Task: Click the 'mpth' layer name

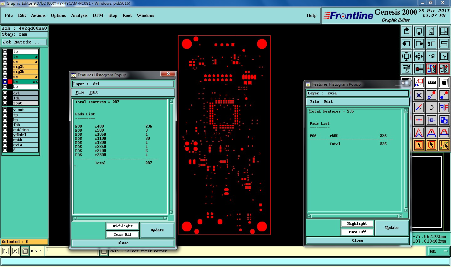Action: [25, 140]
